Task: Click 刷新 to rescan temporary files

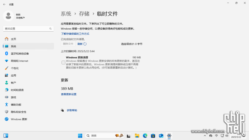Action: click(82, 44)
